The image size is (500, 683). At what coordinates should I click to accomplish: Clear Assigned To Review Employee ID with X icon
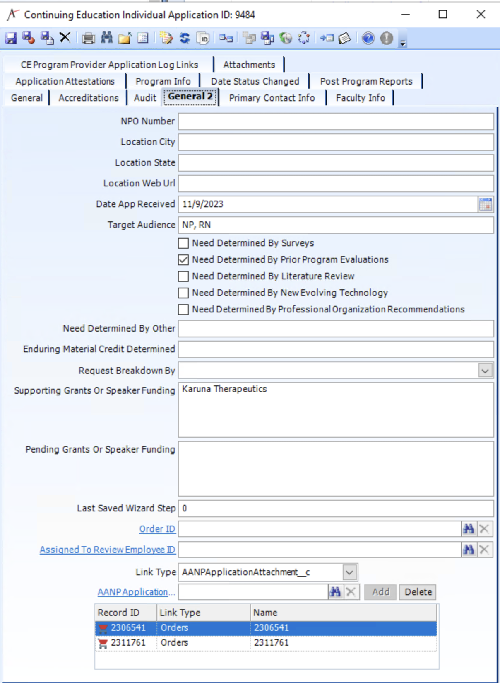tap(484, 550)
